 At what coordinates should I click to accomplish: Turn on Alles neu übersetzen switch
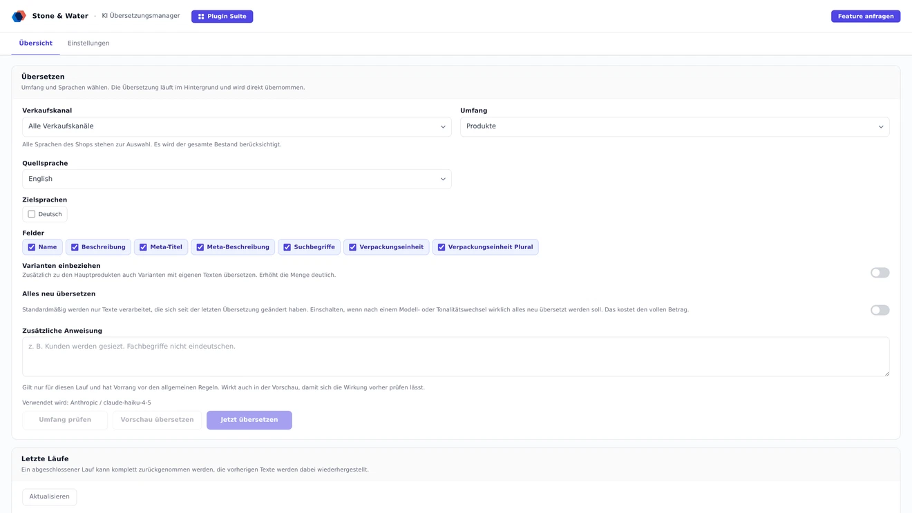click(880, 310)
